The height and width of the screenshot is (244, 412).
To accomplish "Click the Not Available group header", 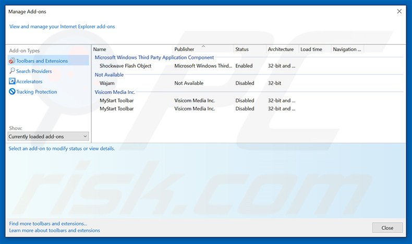I will coord(109,75).
